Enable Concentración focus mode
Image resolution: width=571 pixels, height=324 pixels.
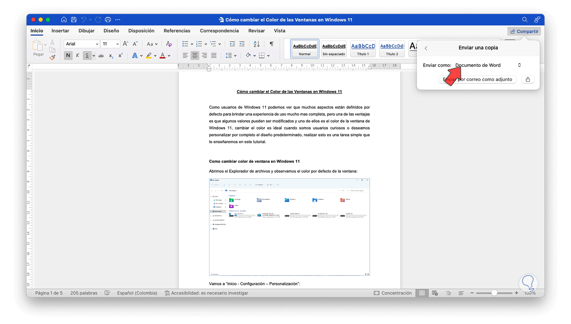[x=393, y=293]
